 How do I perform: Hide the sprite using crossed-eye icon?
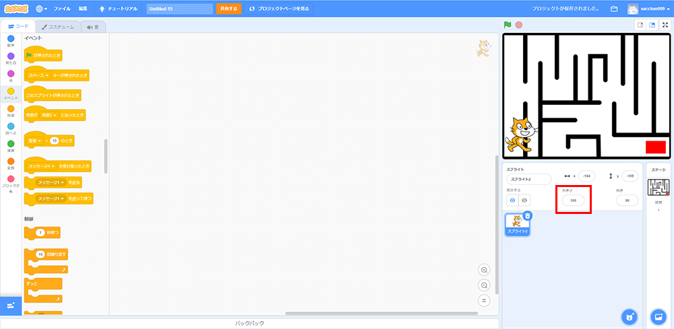click(x=524, y=200)
